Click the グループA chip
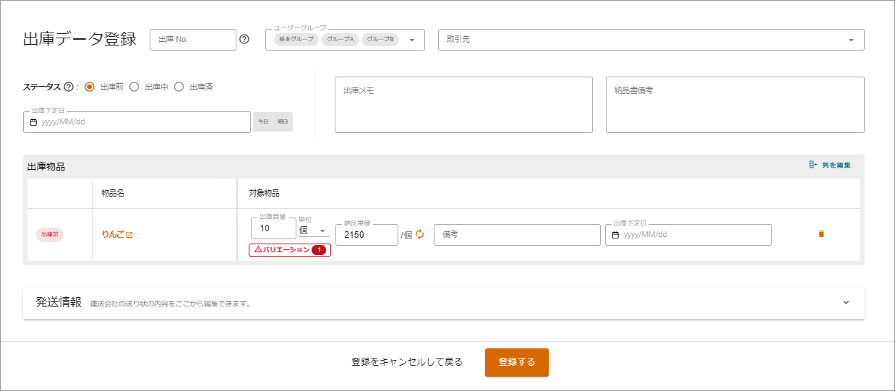 coord(340,40)
